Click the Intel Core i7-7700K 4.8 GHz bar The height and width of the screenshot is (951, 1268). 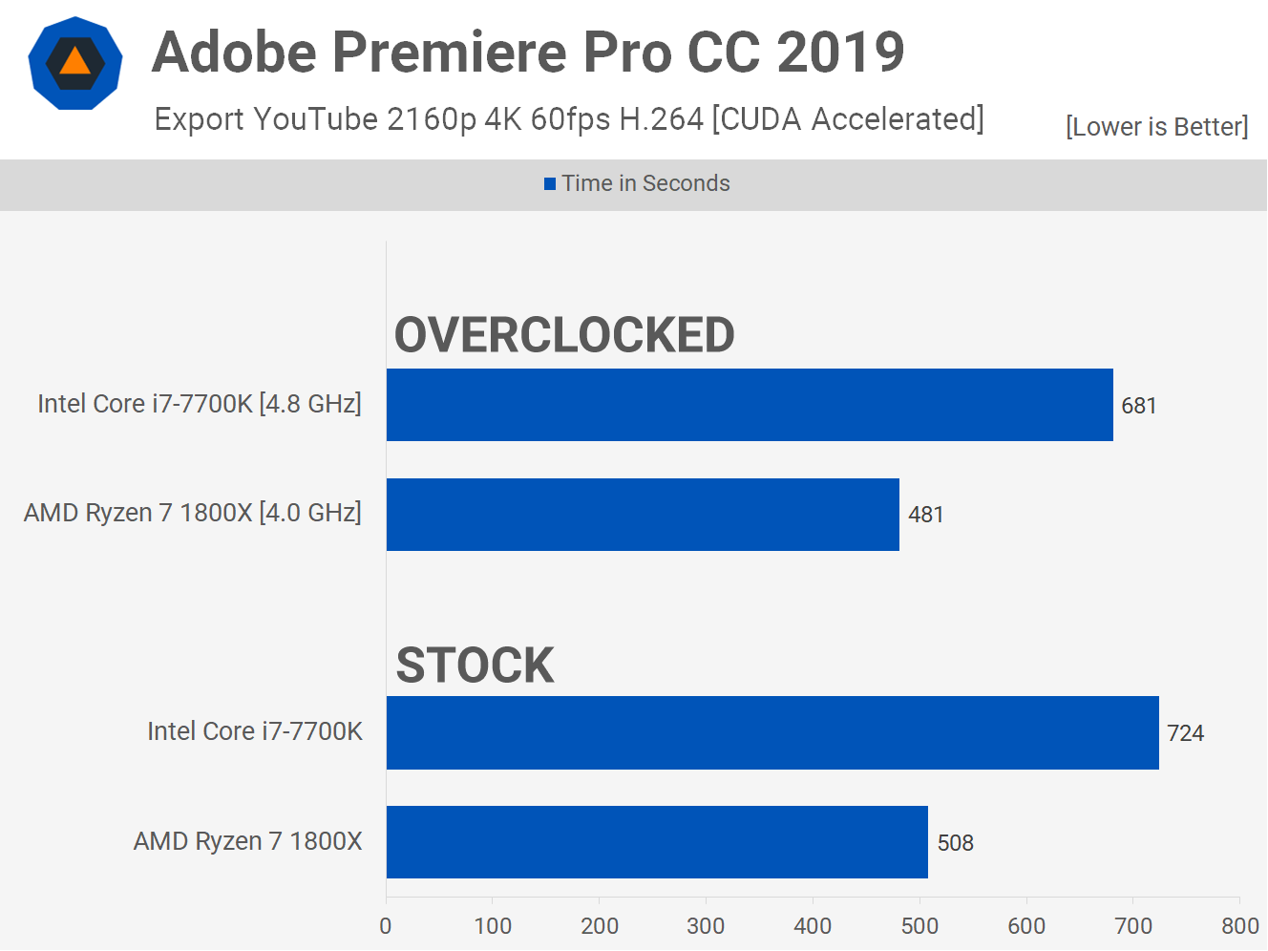(750, 405)
